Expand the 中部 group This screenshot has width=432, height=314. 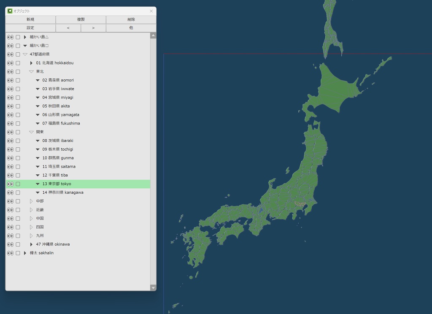(31, 201)
